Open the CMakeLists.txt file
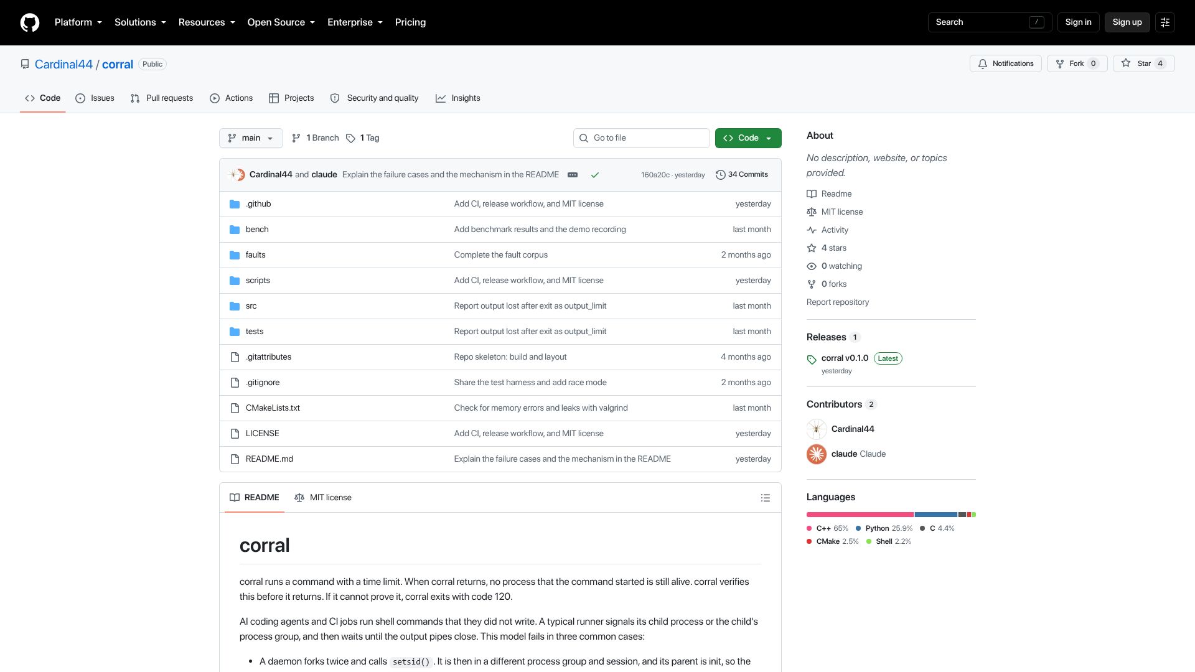Screen dimensions: 1195x672 coord(273,408)
